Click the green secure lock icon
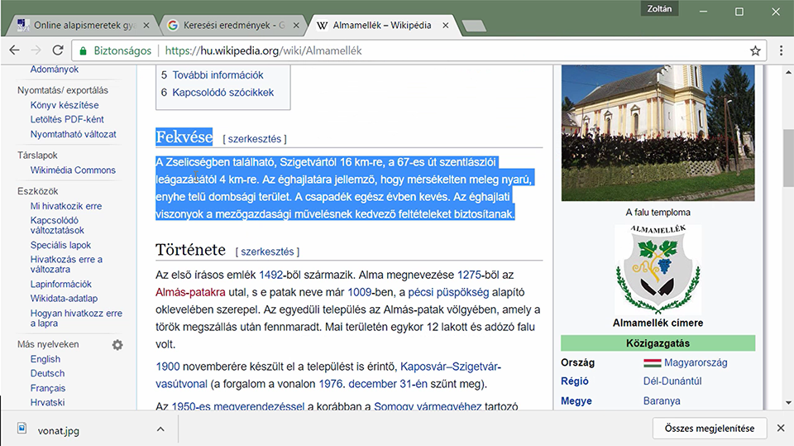 pyautogui.click(x=83, y=50)
